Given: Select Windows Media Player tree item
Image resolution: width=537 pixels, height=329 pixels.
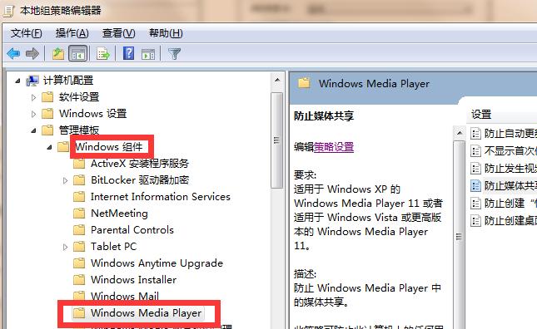Looking at the screenshot, I should [146, 312].
